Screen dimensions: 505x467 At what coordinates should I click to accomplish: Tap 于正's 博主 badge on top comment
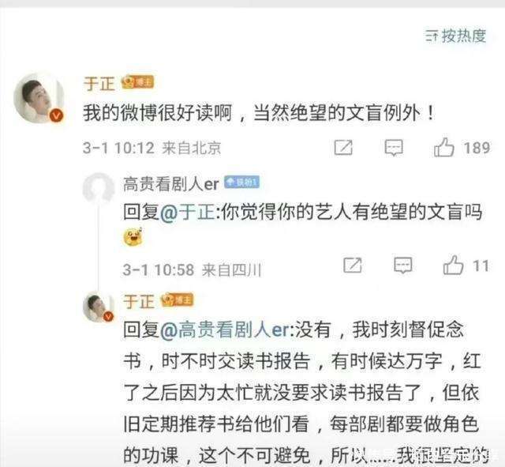[137, 82]
